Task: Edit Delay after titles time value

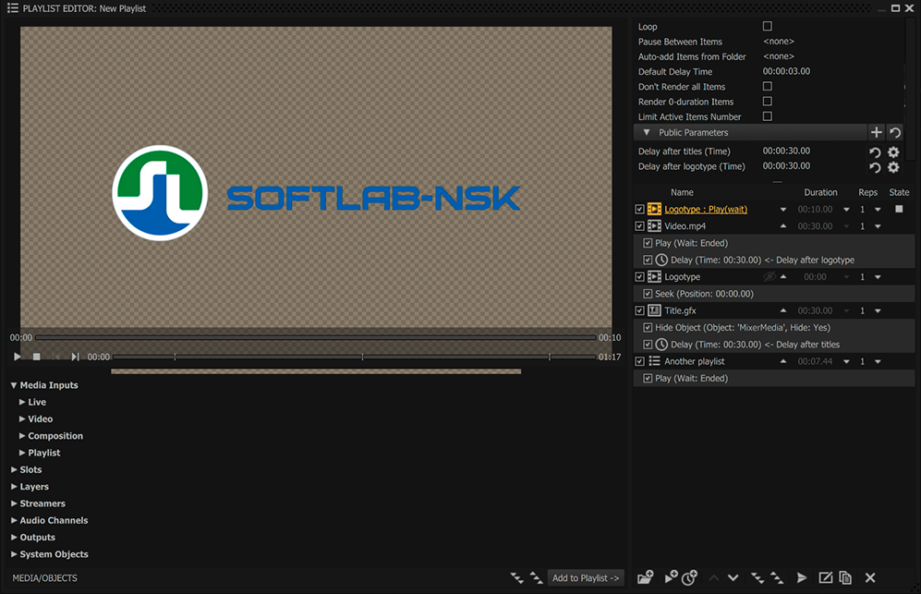Action: click(786, 151)
